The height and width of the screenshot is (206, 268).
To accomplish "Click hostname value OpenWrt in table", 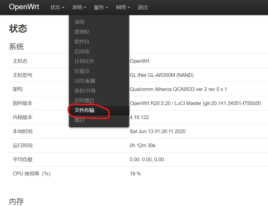I will pos(139,61).
